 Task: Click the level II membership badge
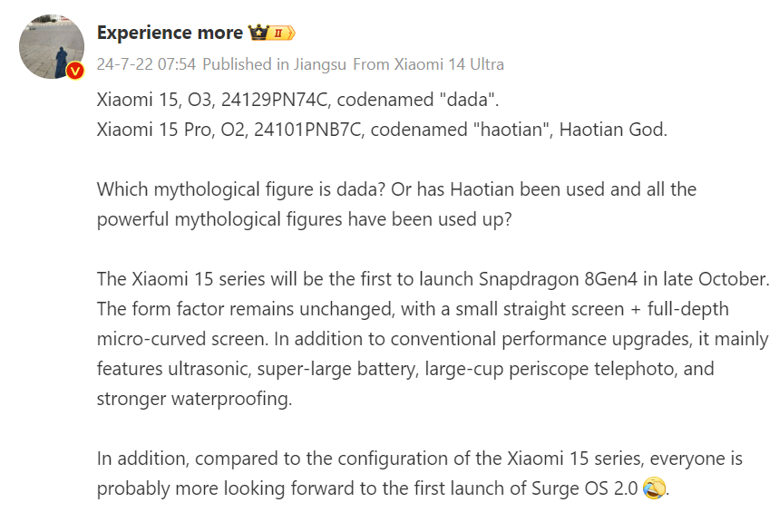(281, 34)
